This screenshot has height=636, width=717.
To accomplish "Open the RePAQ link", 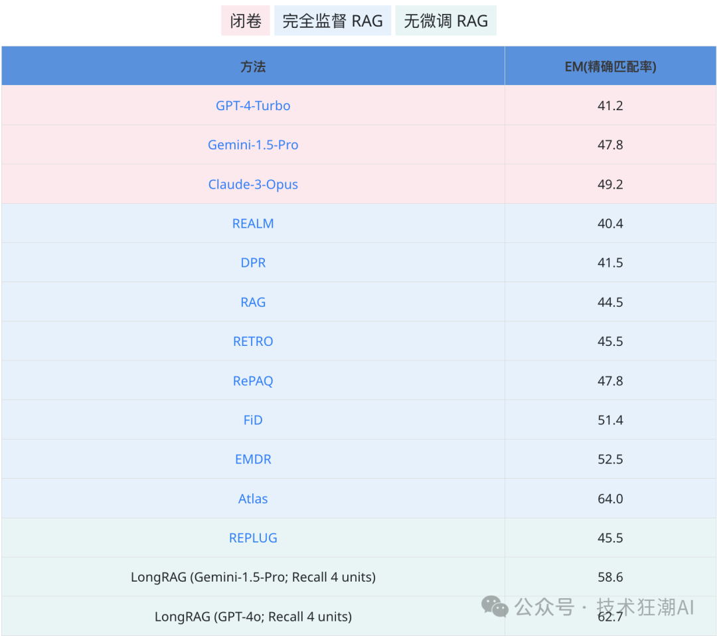I will click(253, 381).
